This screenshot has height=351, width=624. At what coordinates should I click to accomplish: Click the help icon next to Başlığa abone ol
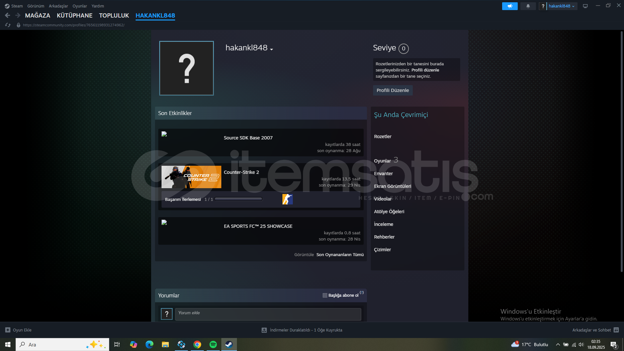click(362, 292)
